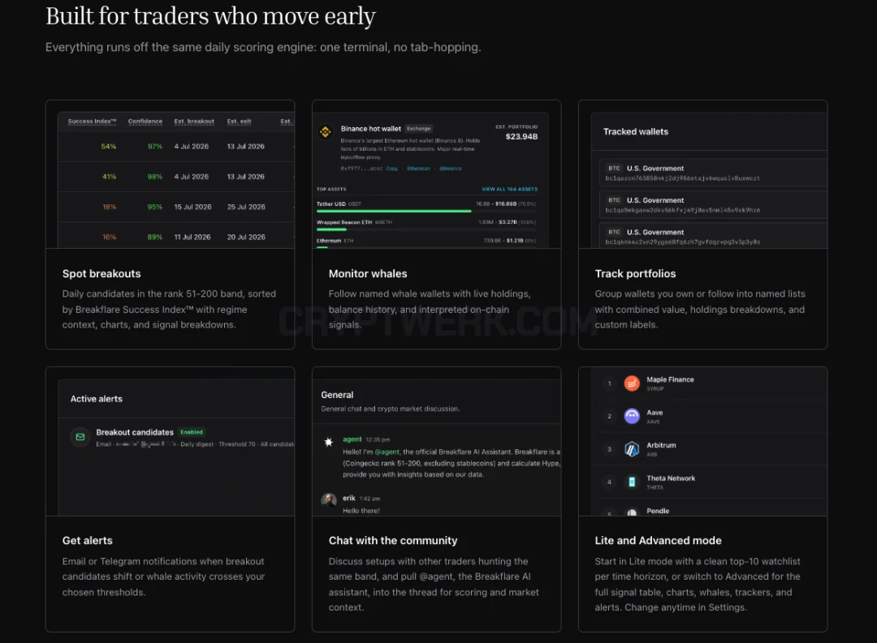The height and width of the screenshot is (643, 877).
Task: Click the Theta Network token icon
Action: pos(632,482)
